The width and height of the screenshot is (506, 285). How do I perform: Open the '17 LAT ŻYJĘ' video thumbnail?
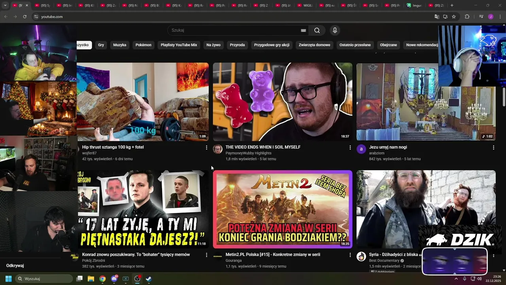(143, 209)
